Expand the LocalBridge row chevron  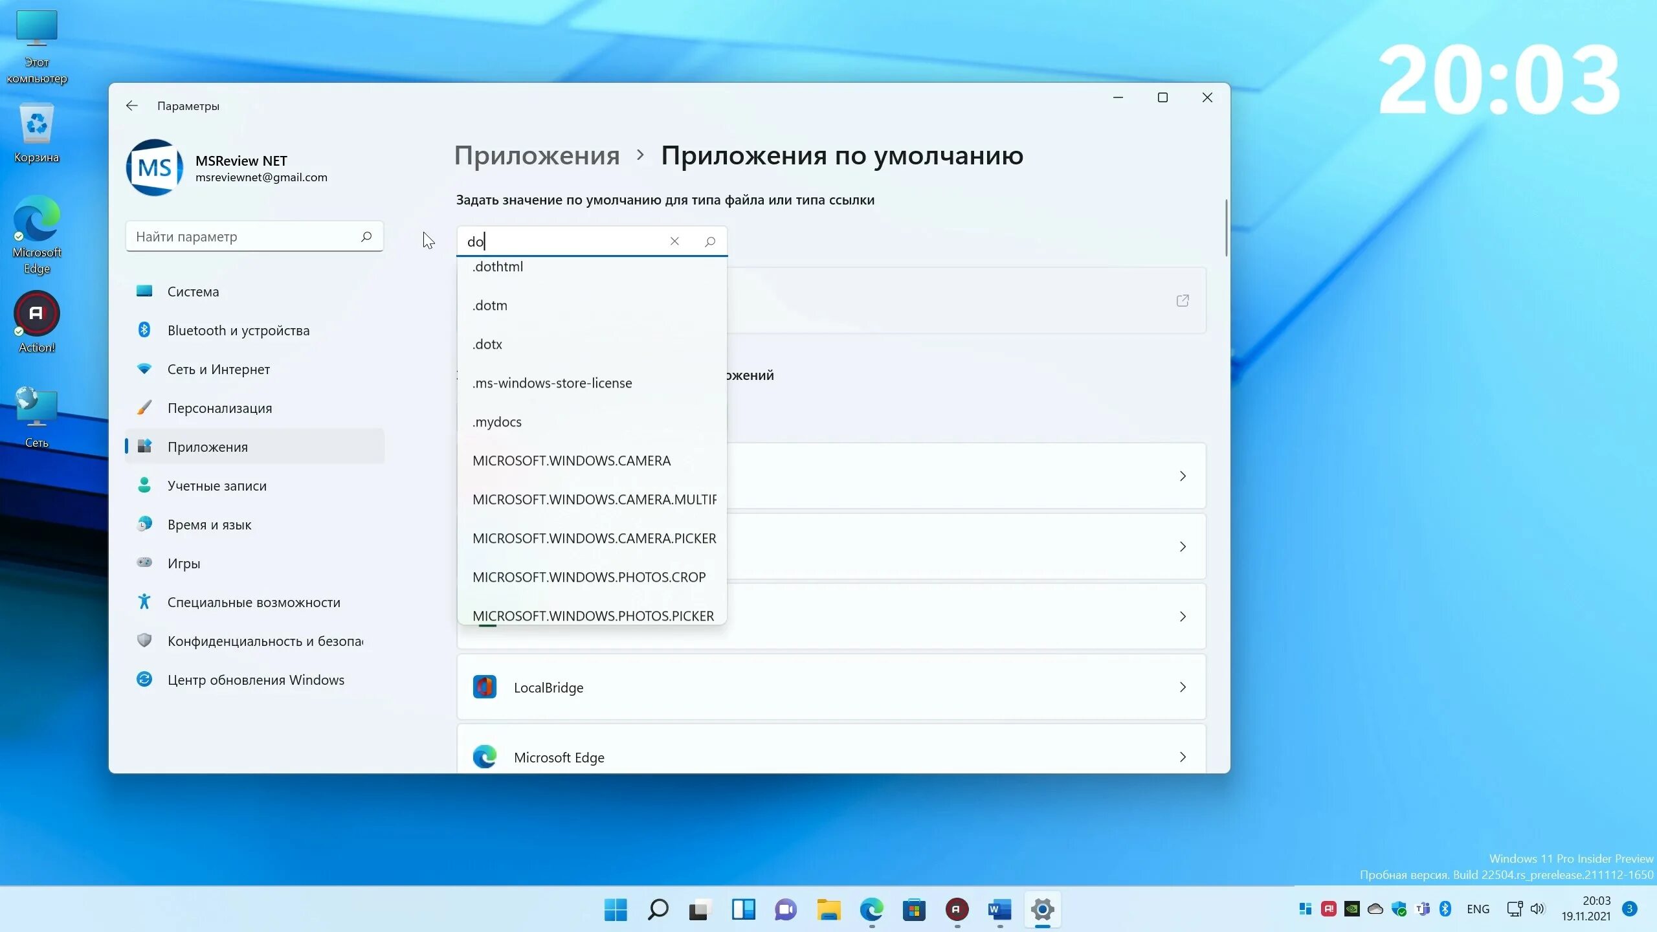(x=1183, y=687)
